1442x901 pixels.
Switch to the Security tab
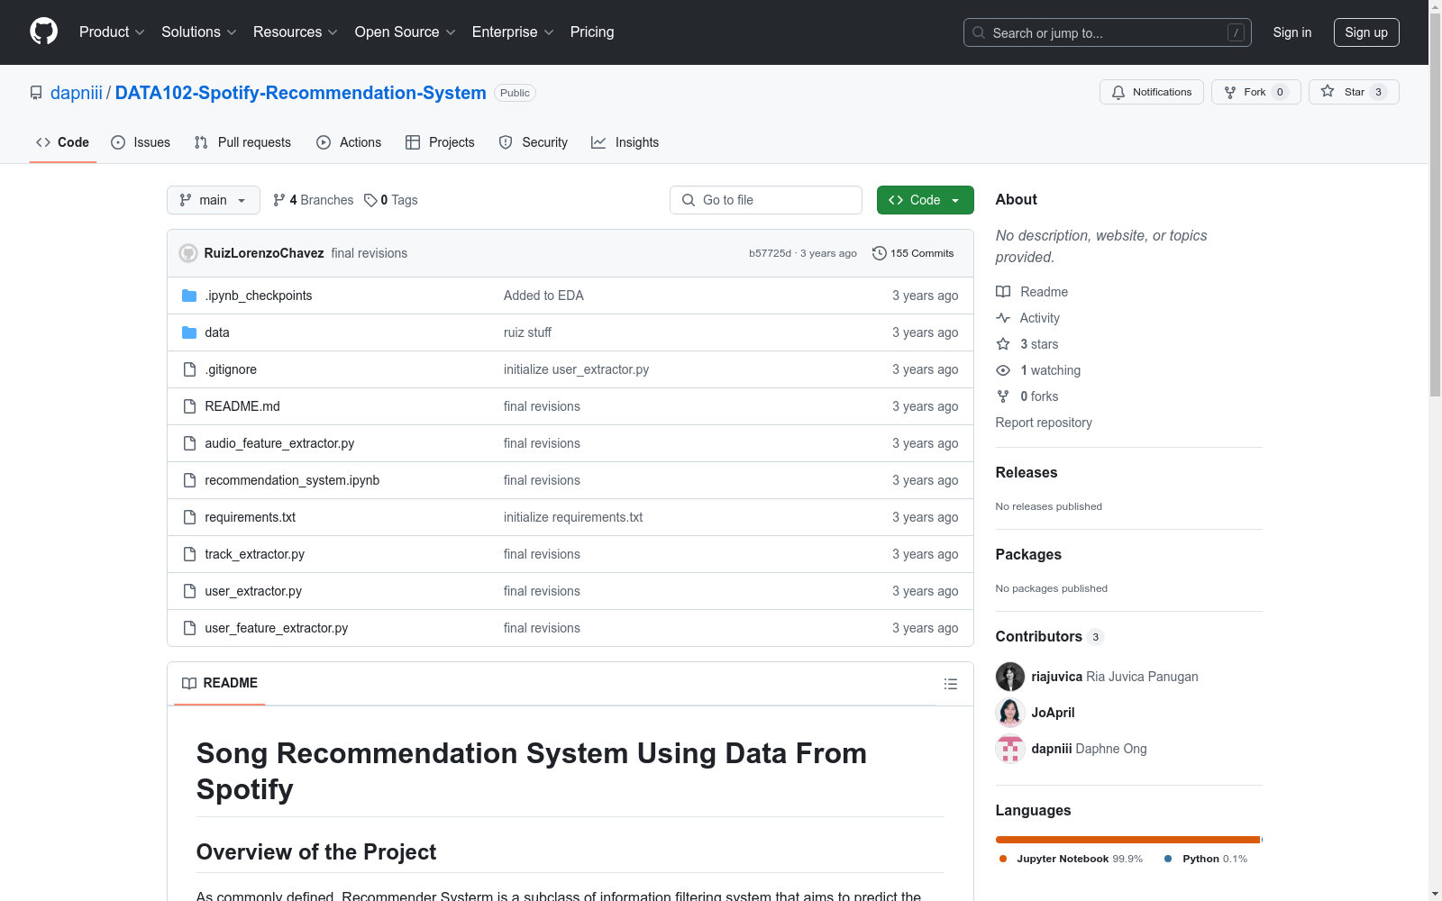[534, 142]
